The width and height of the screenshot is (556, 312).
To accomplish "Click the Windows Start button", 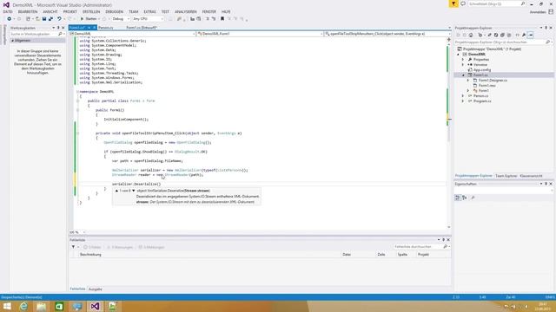I will [x=7, y=306].
